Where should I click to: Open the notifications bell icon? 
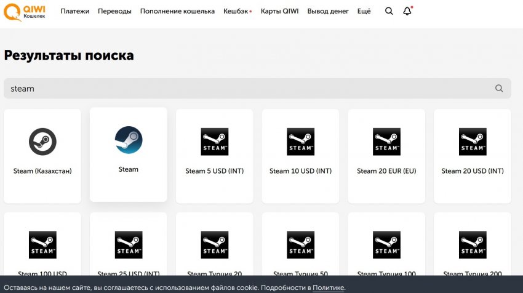coord(407,11)
